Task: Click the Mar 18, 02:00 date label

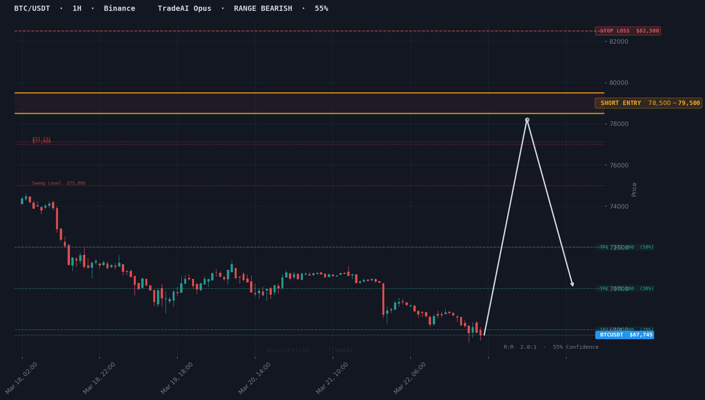Action: point(22,378)
